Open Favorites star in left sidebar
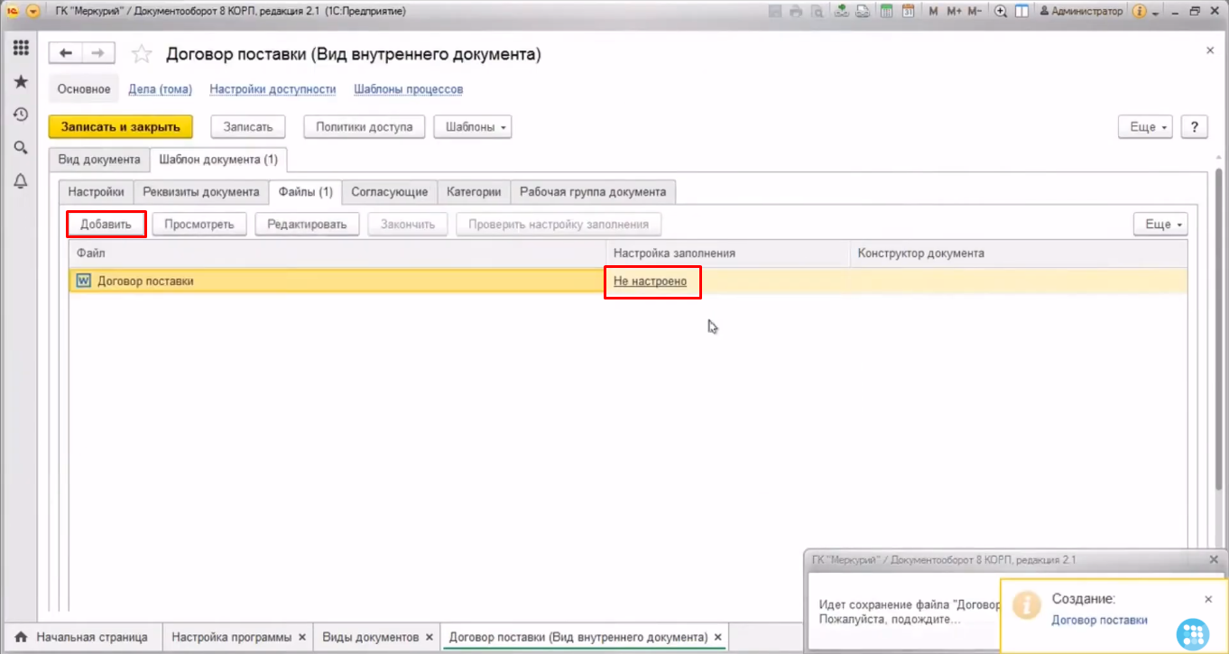 click(x=20, y=82)
